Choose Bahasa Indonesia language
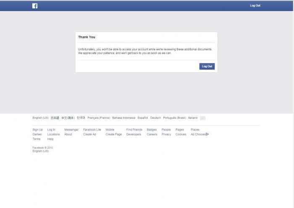 (123, 118)
